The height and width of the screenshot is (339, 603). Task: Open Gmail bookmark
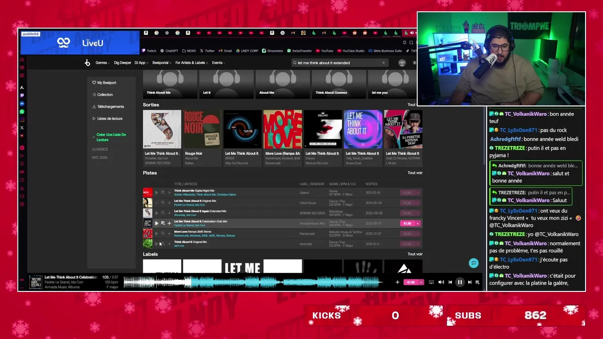pyautogui.click(x=225, y=51)
